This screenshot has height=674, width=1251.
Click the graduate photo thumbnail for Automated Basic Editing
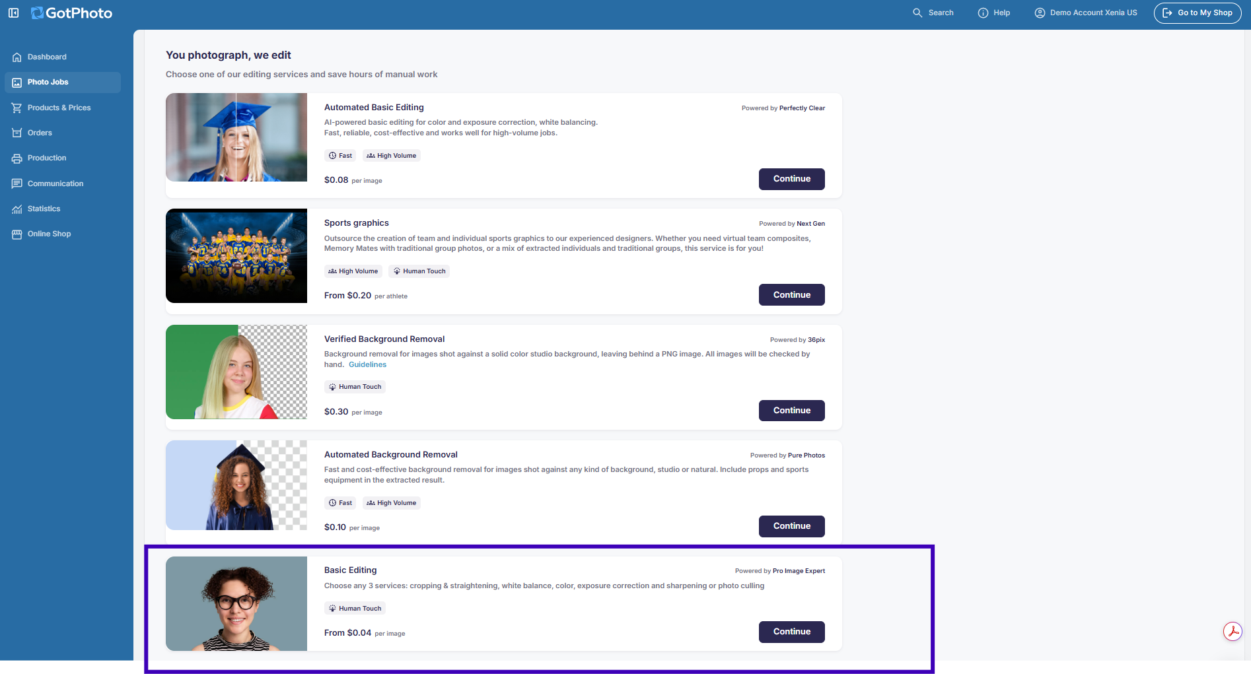(x=236, y=137)
